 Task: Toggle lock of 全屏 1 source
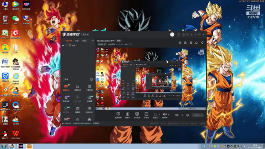tap(67, 45)
